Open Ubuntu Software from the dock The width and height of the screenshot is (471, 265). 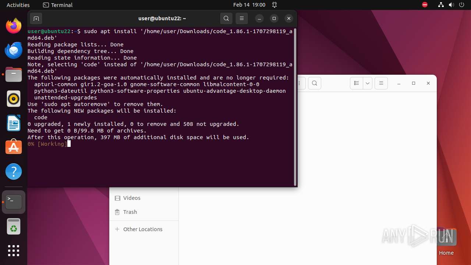pos(14,147)
